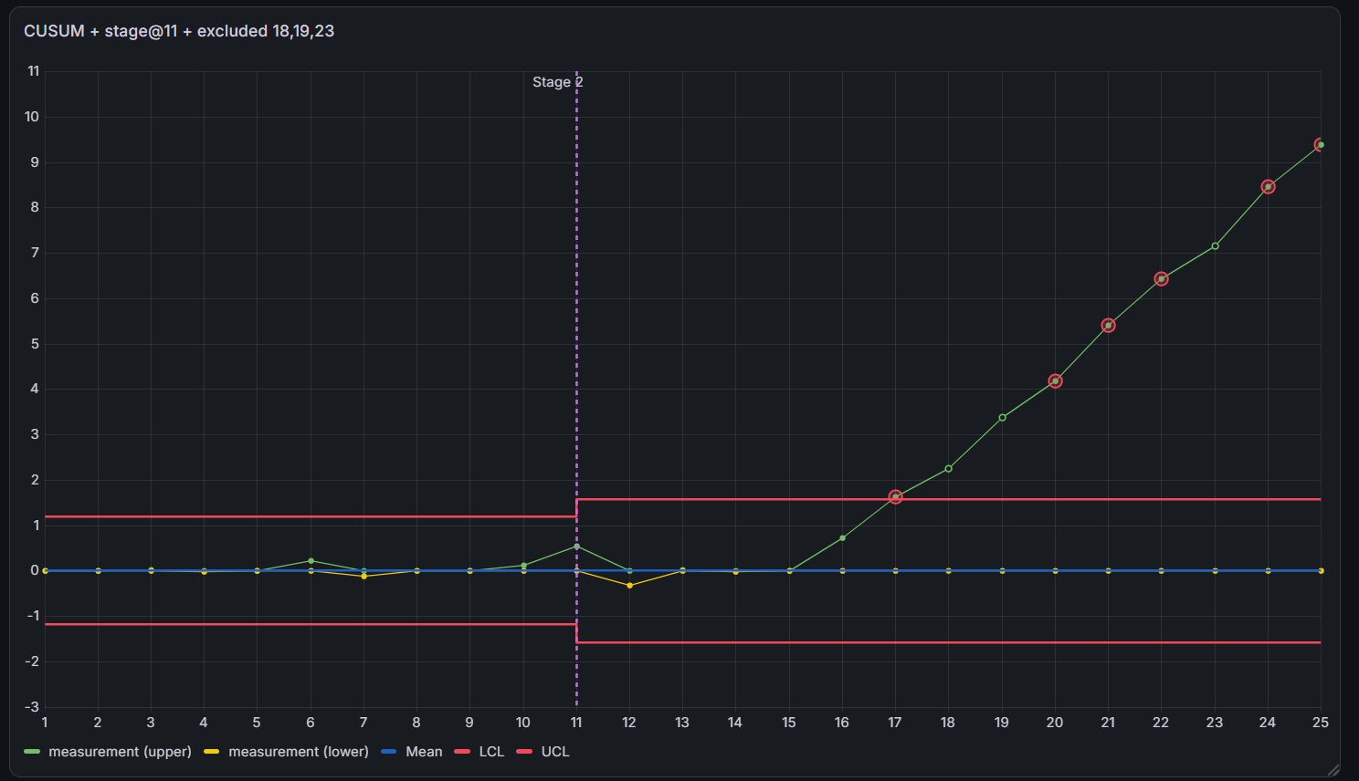Click the Stage 2 annotation label
This screenshot has height=781, width=1359.
[x=558, y=82]
